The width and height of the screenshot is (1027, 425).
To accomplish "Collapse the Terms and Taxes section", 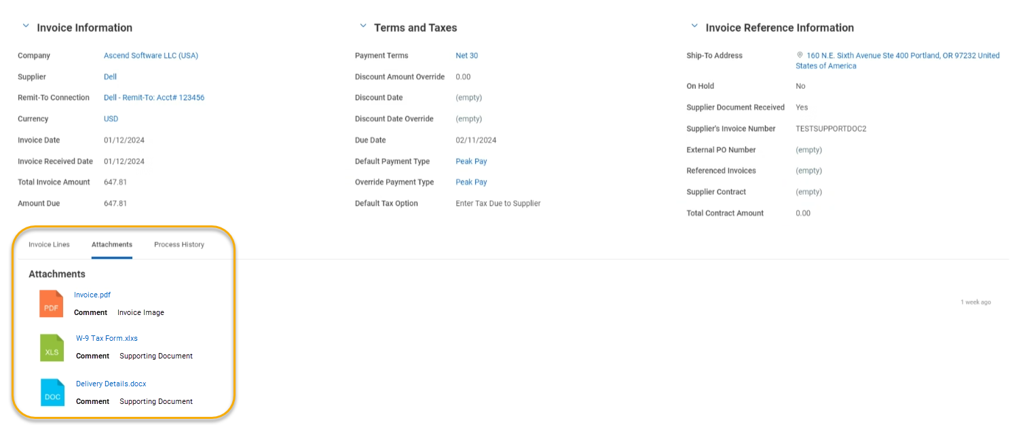I will coord(363,26).
